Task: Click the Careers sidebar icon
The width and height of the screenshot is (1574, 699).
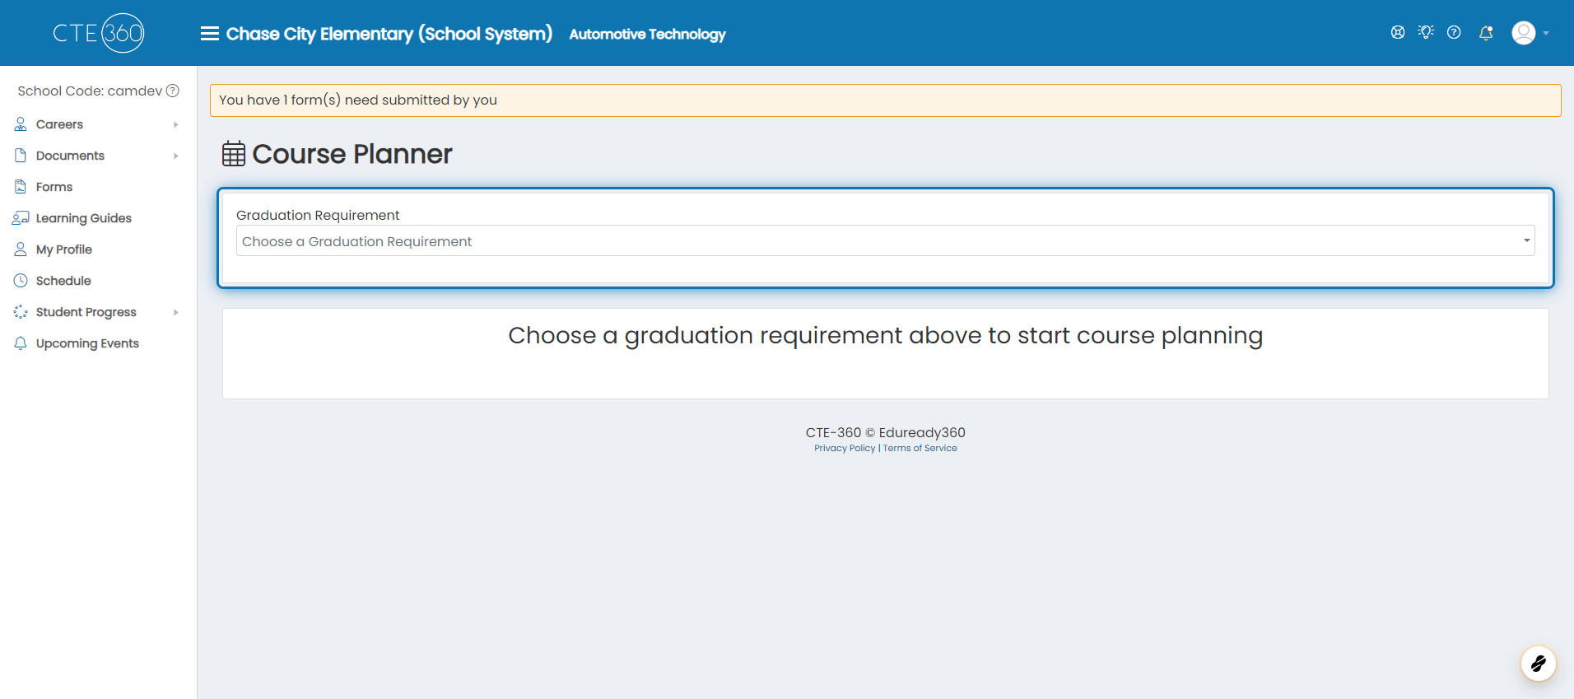Action: pyautogui.click(x=21, y=124)
